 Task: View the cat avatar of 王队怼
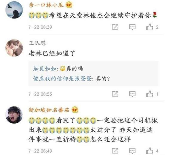coord(14,48)
